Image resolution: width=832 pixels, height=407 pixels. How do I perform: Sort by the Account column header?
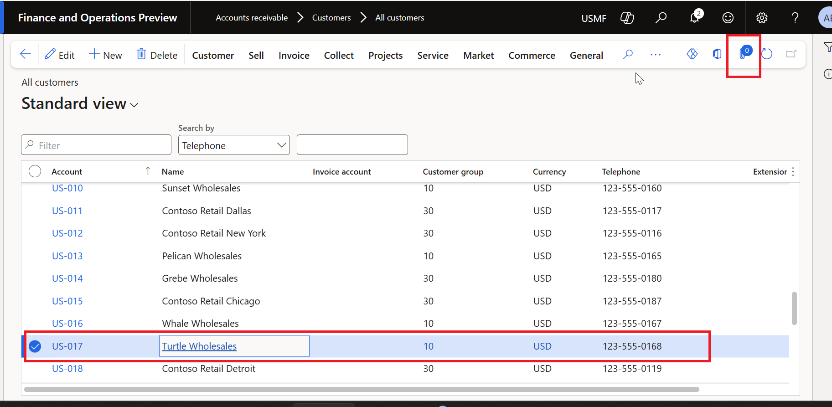pos(67,172)
